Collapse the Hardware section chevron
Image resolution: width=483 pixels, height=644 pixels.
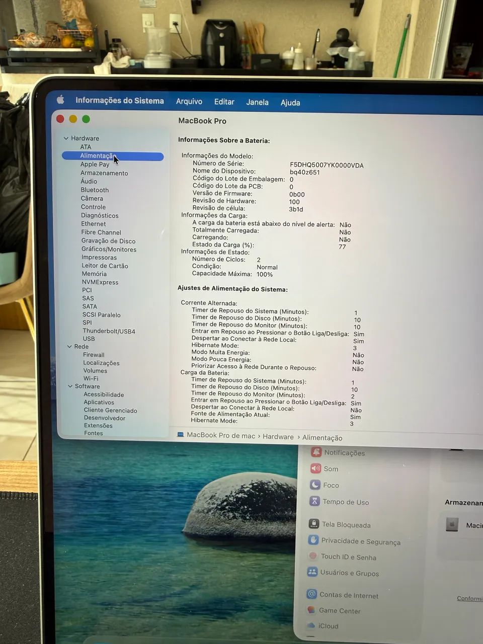[66, 138]
